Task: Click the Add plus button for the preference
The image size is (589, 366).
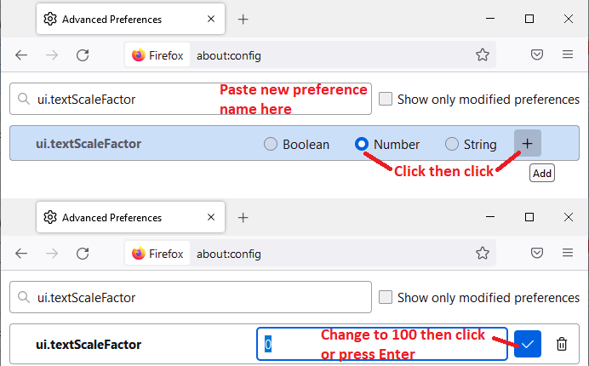Action: coord(527,144)
